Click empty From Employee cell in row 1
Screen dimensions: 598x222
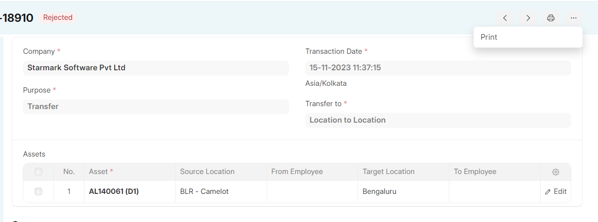pyautogui.click(x=312, y=191)
